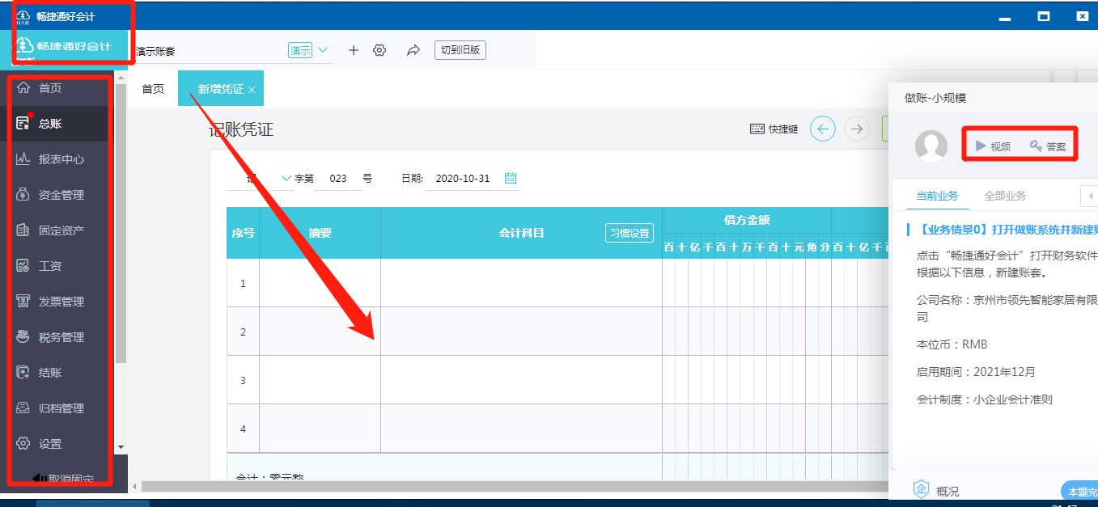
Task: Click the 记账凭证 heading
Action: 242,131
